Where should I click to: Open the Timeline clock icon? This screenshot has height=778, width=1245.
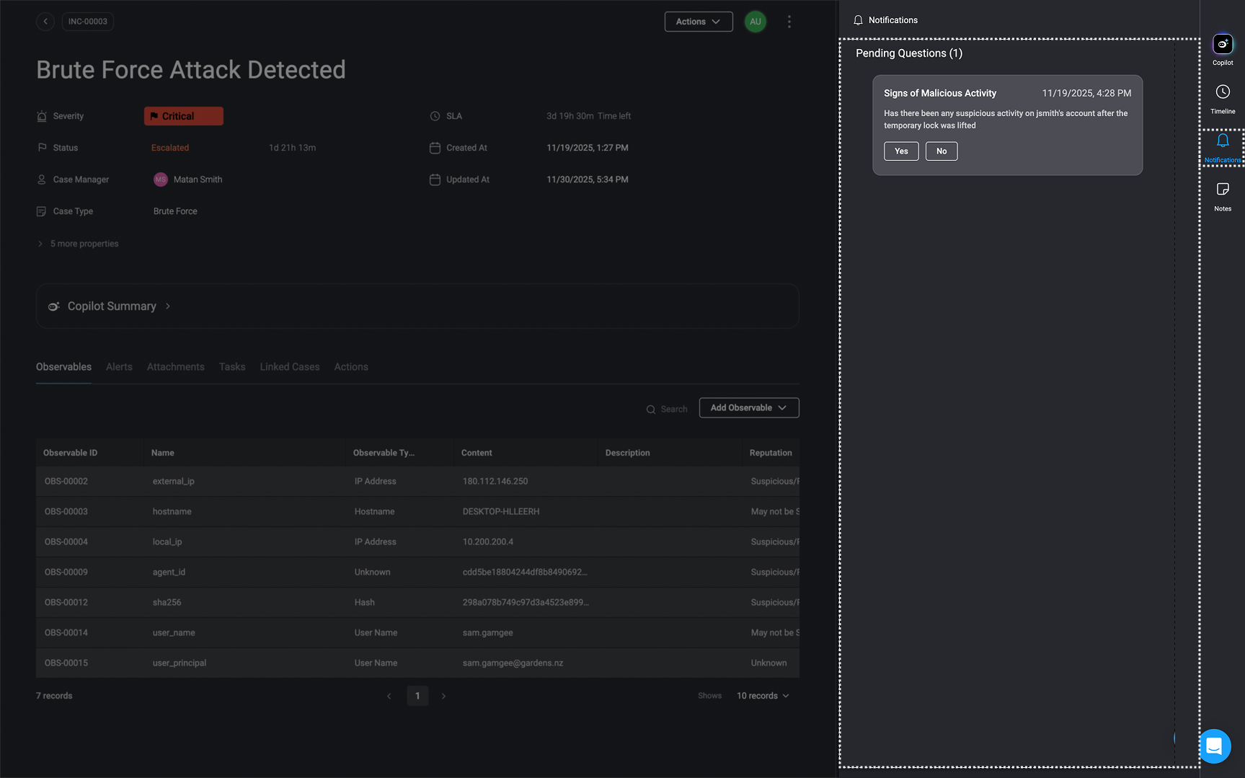pos(1222,92)
